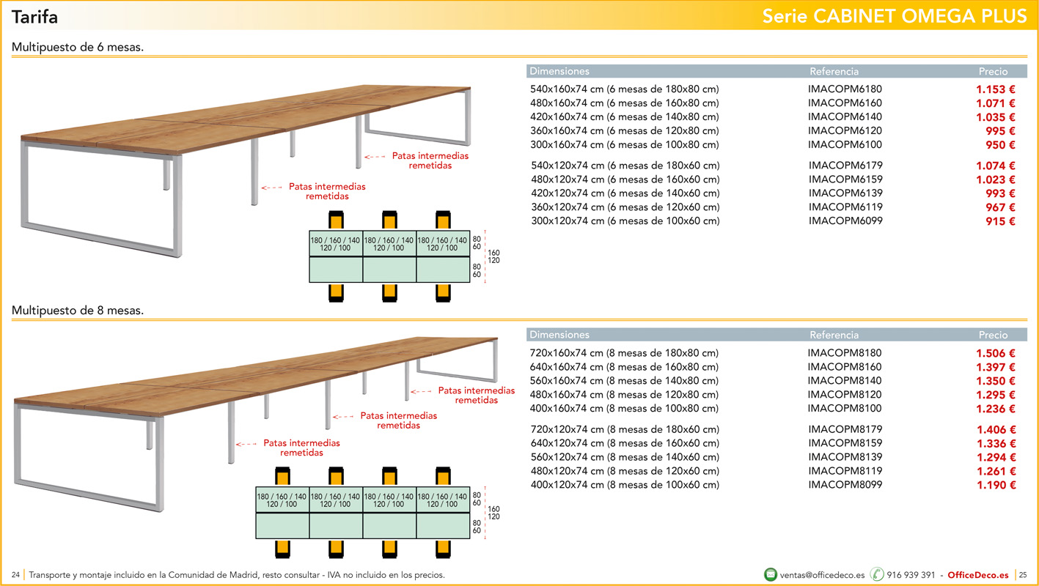Image resolution: width=1039 pixels, height=586 pixels.
Task: Click bottom-right chair icon in 8-desk diagram
Action: [443, 549]
